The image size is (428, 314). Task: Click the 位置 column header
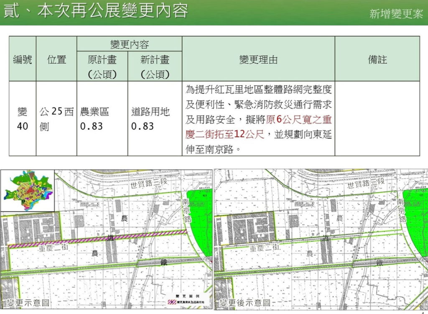click(56, 59)
